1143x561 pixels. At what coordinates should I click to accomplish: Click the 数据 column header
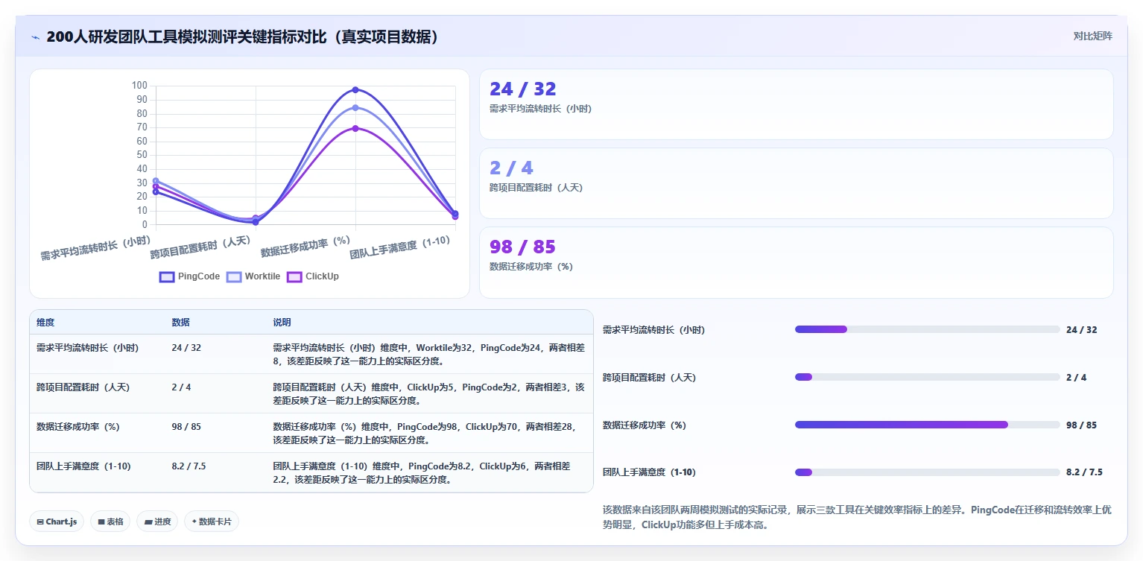click(180, 322)
